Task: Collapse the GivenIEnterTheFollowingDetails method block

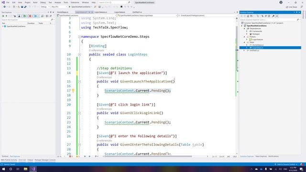Action: [79, 145]
